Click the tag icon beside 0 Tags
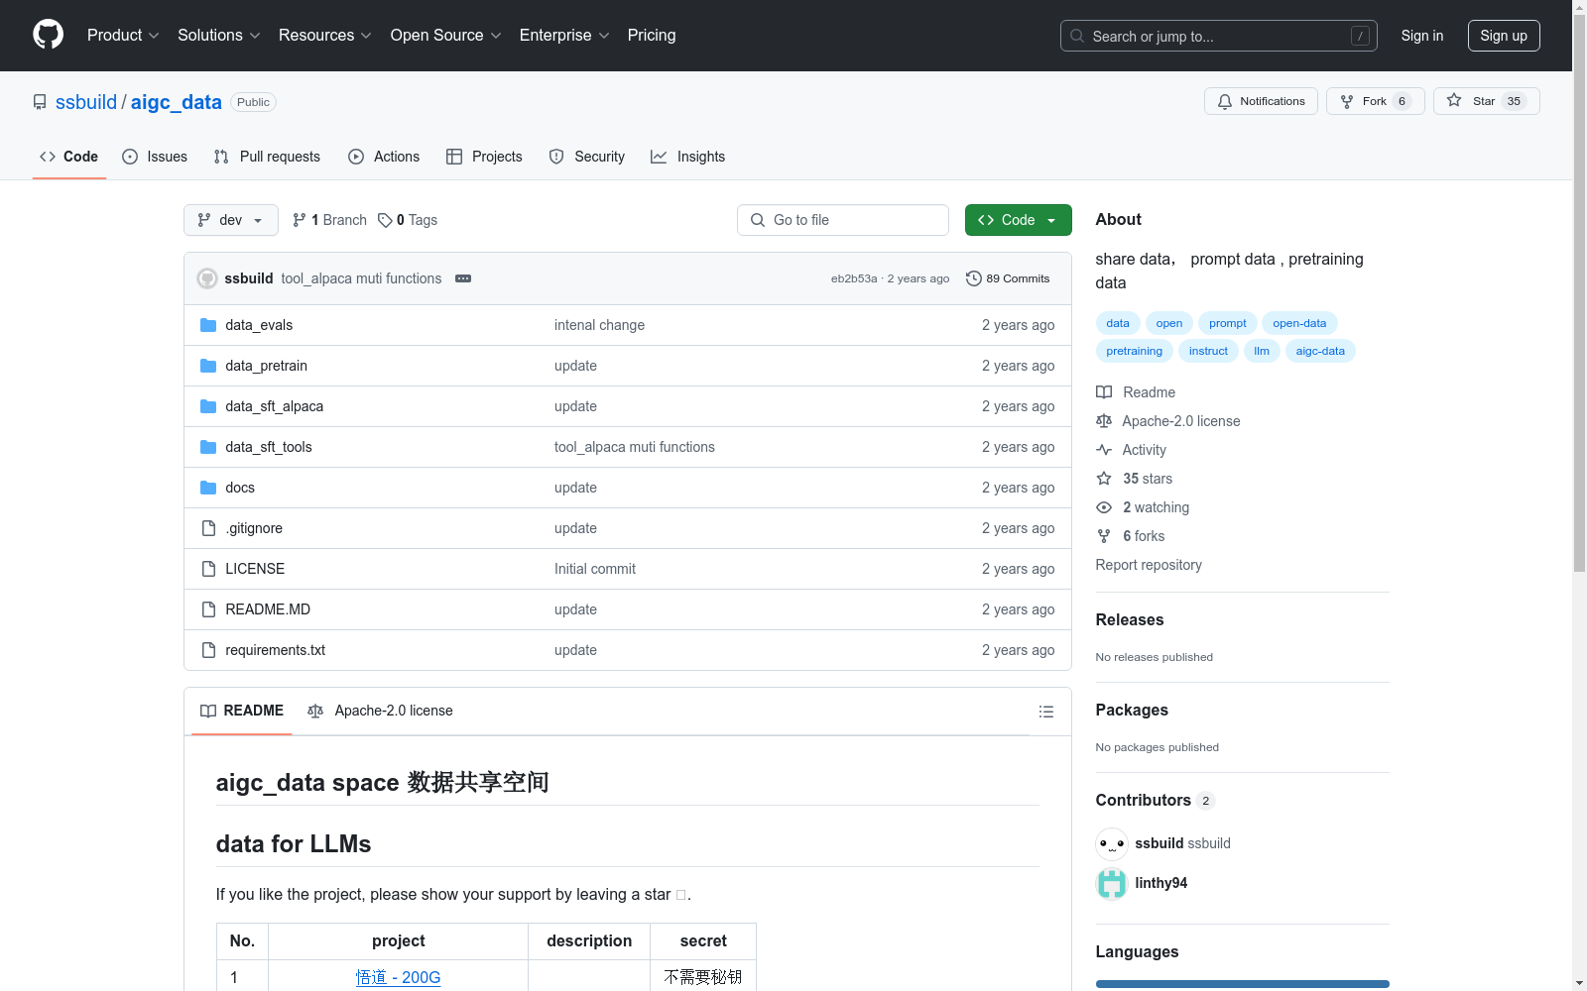 coord(385,220)
